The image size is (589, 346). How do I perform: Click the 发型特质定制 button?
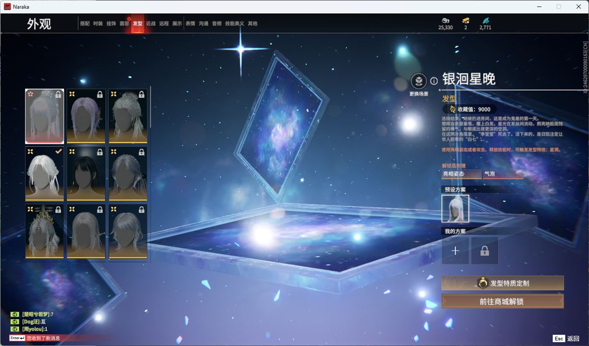tap(502, 283)
